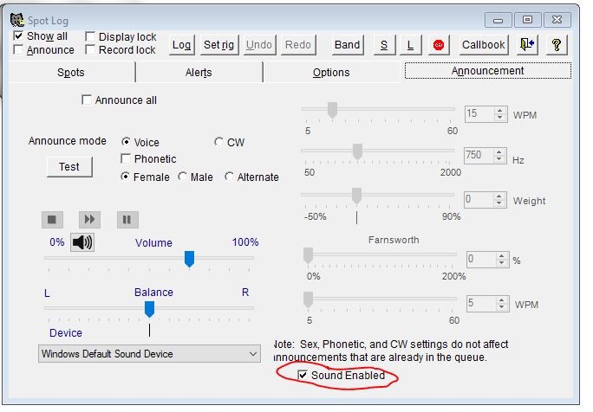Viewport: 593px width, 412px height.
Task: Maximize the Spot Log window
Action: [x=528, y=20]
